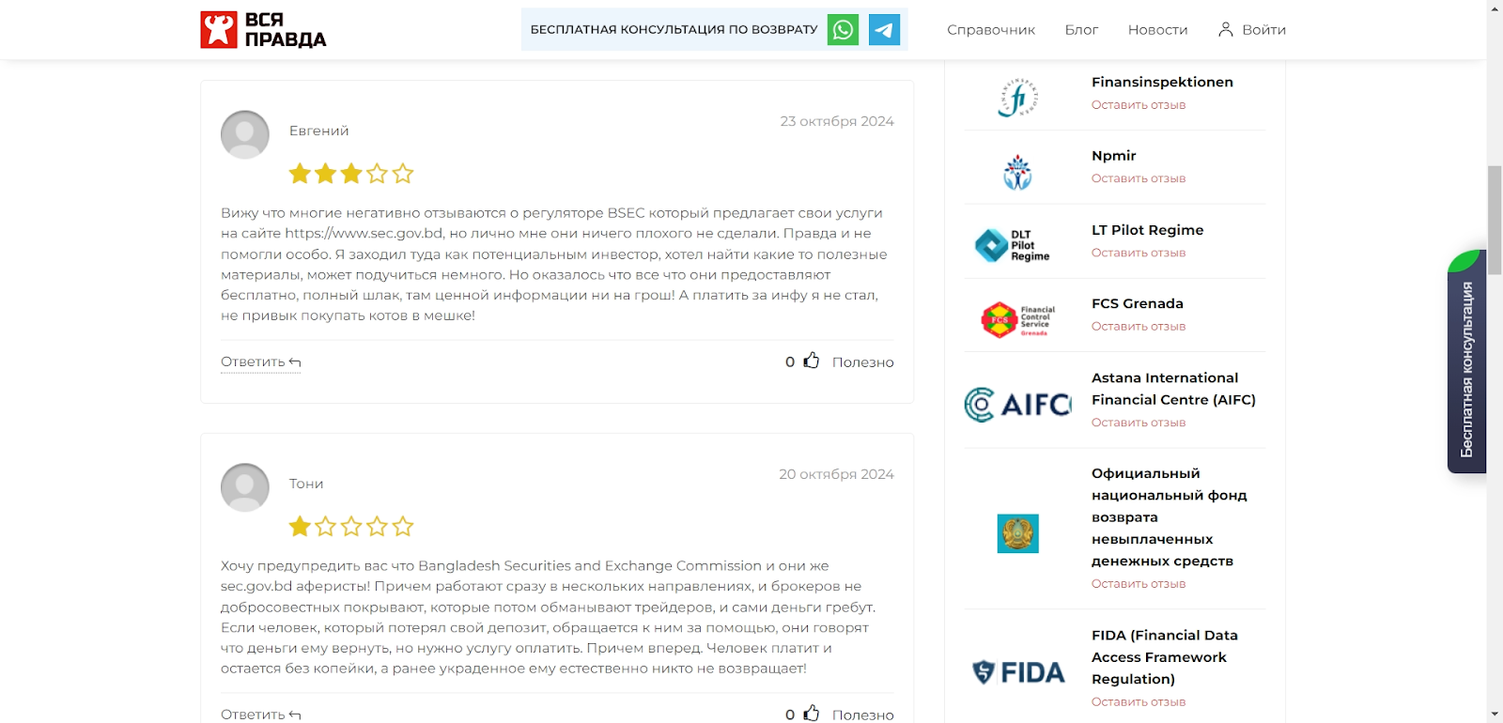Click the WhatsApp contact icon in the header
Image resolution: width=1503 pixels, height=723 pixels.
click(843, 29)
